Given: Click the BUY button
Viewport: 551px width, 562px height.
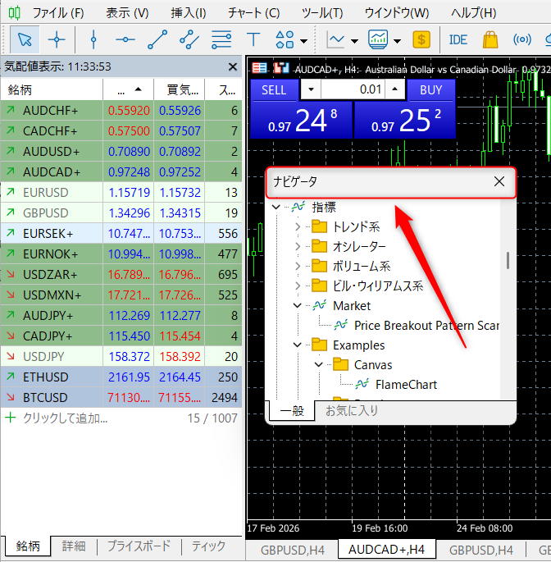Looking at the screenshot, I should coord(430,90).
